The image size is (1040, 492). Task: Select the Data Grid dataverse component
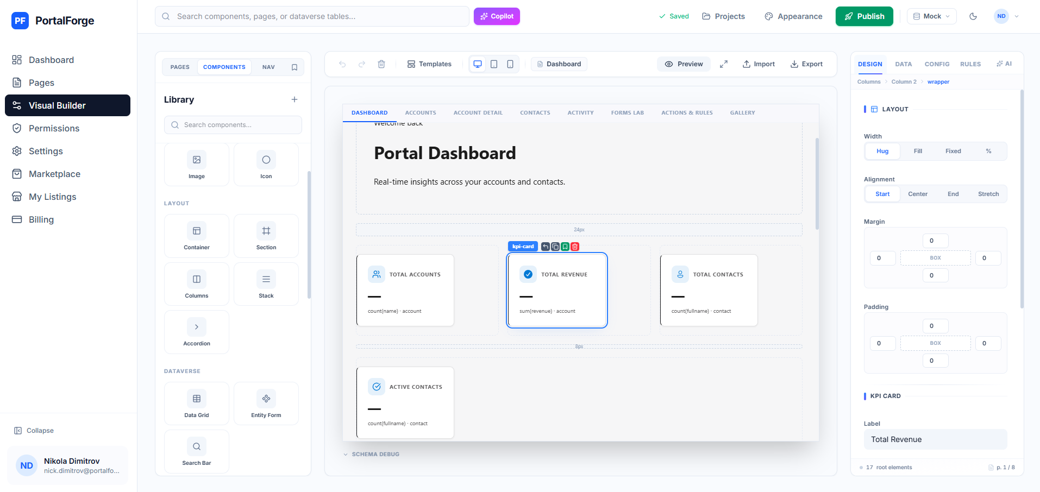tap(196, 403)
